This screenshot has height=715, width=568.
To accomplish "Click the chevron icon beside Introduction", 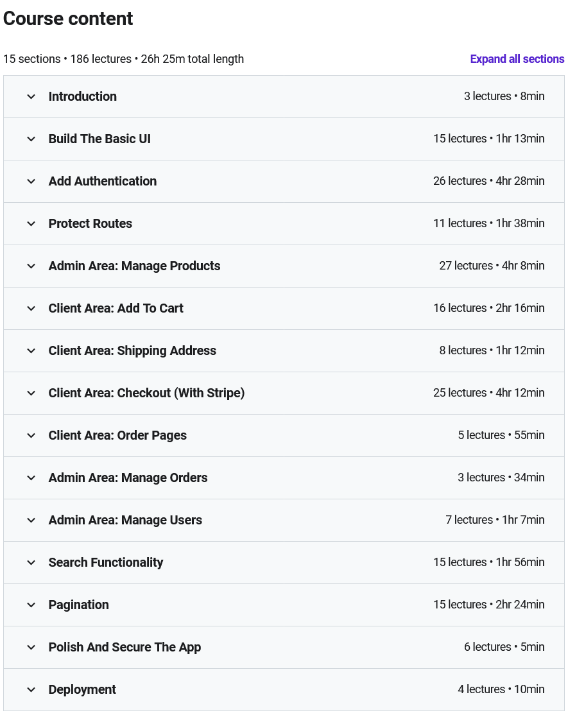I will (x=31, y=96).
